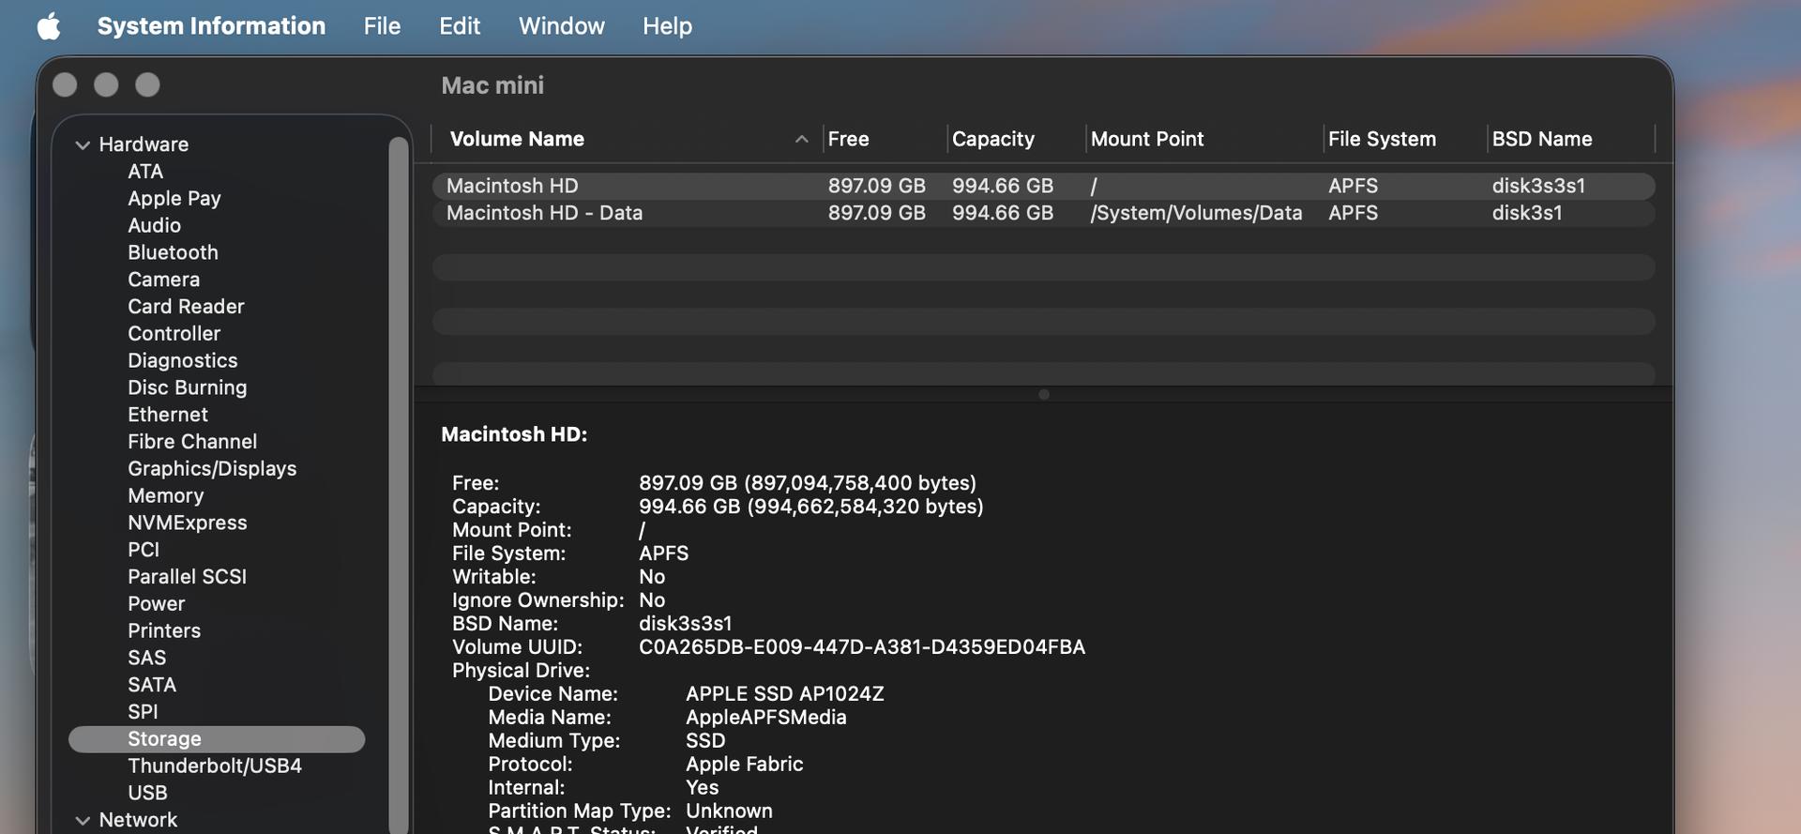Select SAS in the sidebar
Screen dimensions: 1801x834
(147, 659)
